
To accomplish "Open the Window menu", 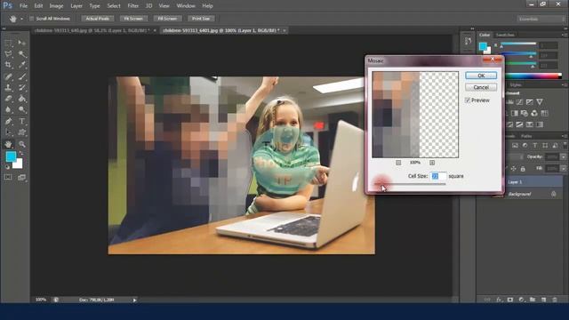I will pyautogui.click(x=186, y=6).
